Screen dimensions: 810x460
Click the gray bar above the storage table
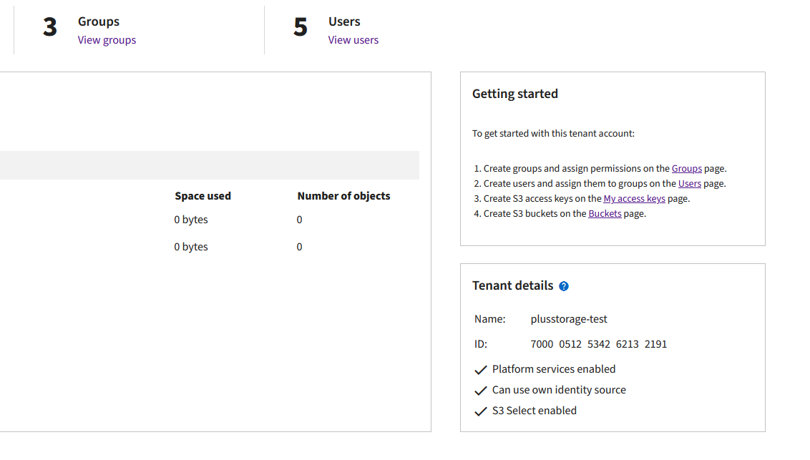point(210,165)
